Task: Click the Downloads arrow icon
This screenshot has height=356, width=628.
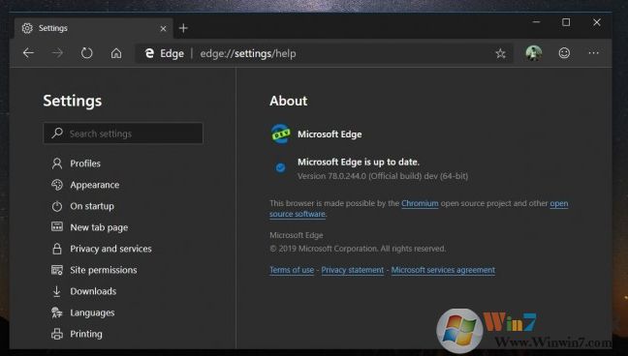Action: (x=56, y=291)
